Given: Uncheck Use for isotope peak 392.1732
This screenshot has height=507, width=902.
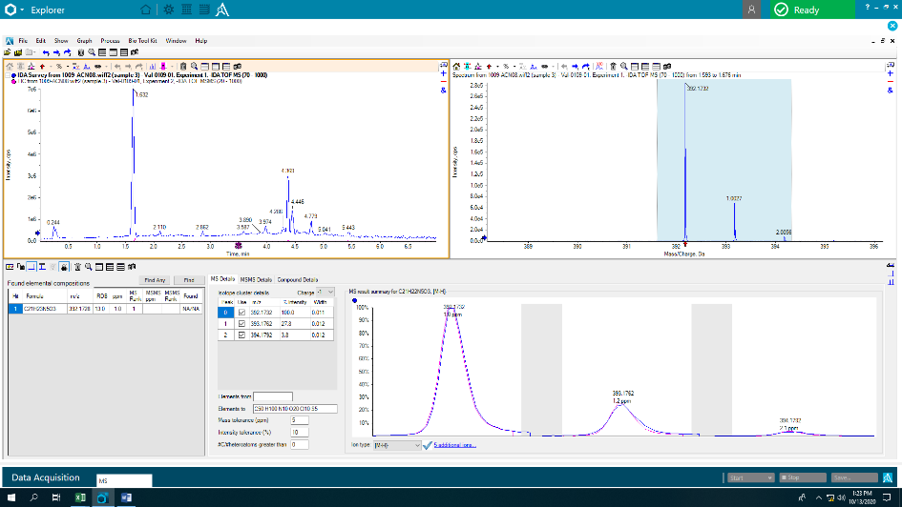Looking at the screenshot, I should pos(241,313).
